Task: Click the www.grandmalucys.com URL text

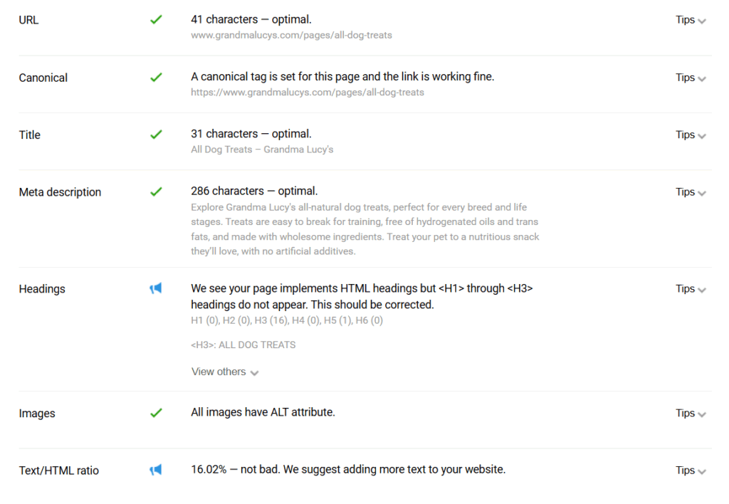Action: point(291,35)
